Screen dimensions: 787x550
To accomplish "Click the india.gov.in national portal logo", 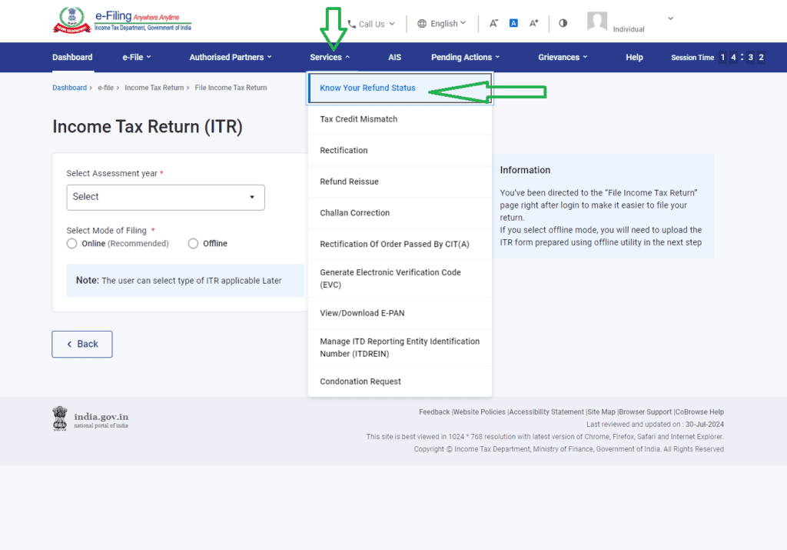I will point(91,418).
